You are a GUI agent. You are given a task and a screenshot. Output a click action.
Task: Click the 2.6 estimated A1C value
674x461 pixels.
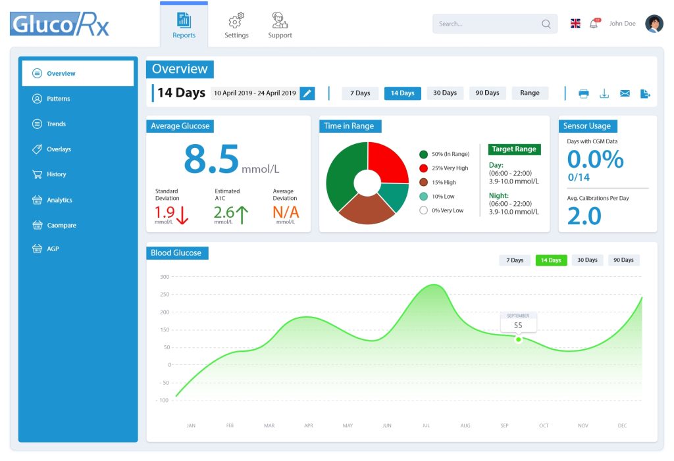(224, 212)
